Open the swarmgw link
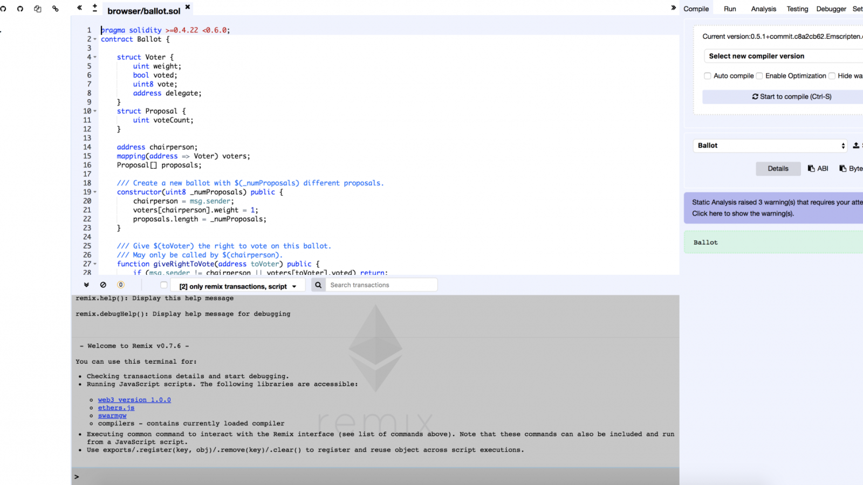863x485 pixels. (x=112, y=415)
